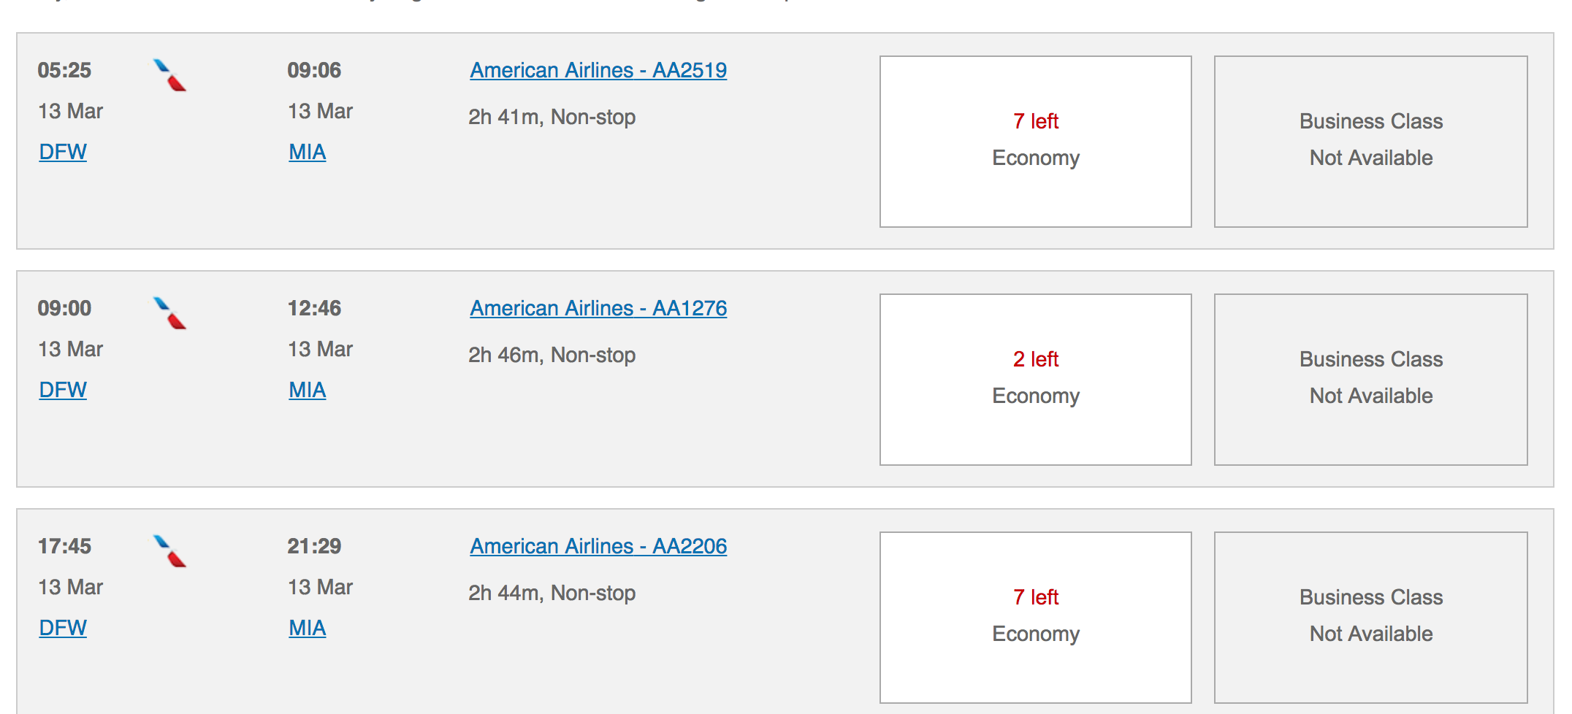Click DFW link for the 05:25 departure
Viewport: 1572px width, 714px height.
[63, 152]
